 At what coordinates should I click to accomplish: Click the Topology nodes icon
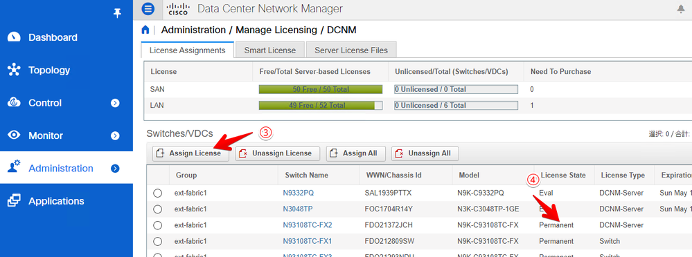(14, 70)
